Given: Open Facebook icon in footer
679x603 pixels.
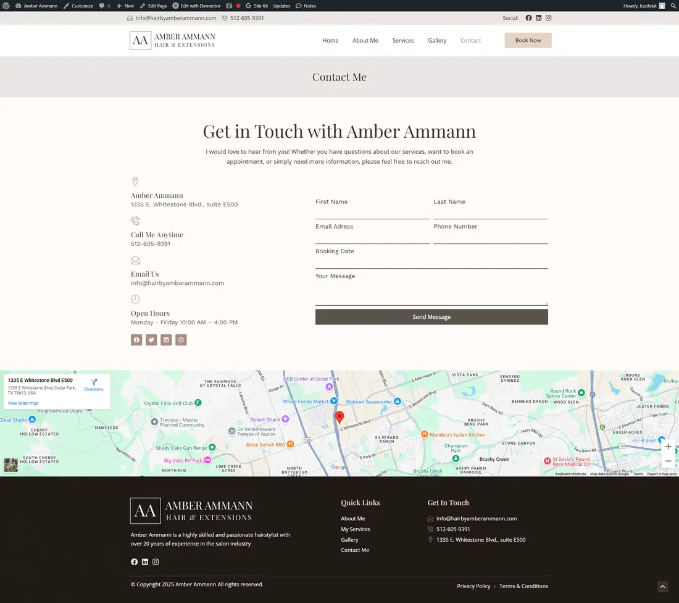Looking at the screenshot, I should (x=134, y=562).
